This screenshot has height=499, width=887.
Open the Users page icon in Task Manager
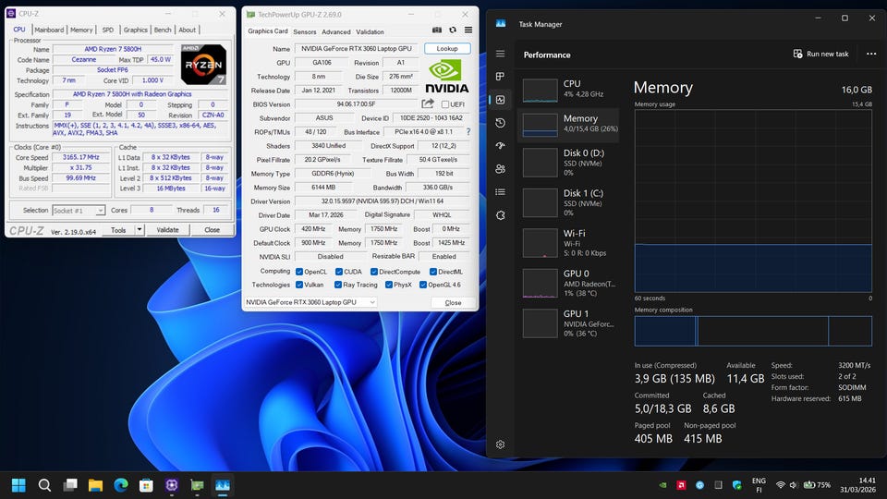[x=500, y=169]
